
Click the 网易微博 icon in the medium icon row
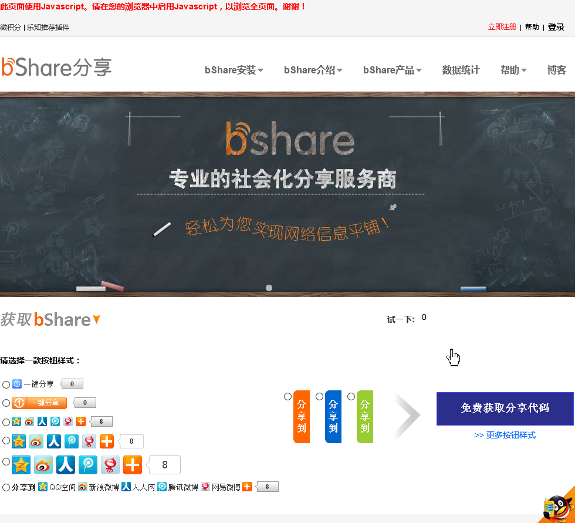(x=89, y=441)
